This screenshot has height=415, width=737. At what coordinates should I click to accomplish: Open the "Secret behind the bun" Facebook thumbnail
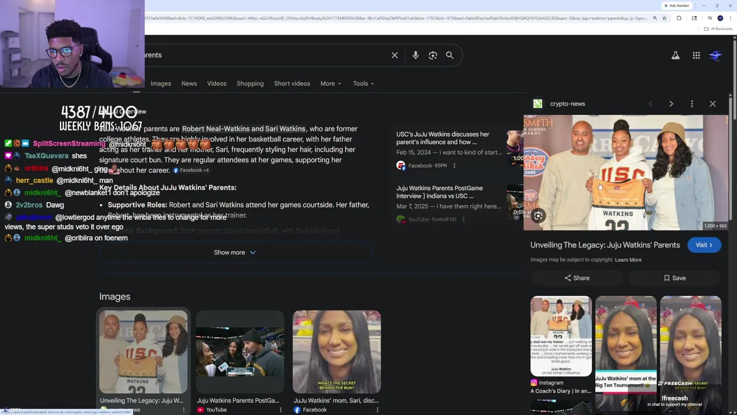pyautogui.click(x=337, y=352)
